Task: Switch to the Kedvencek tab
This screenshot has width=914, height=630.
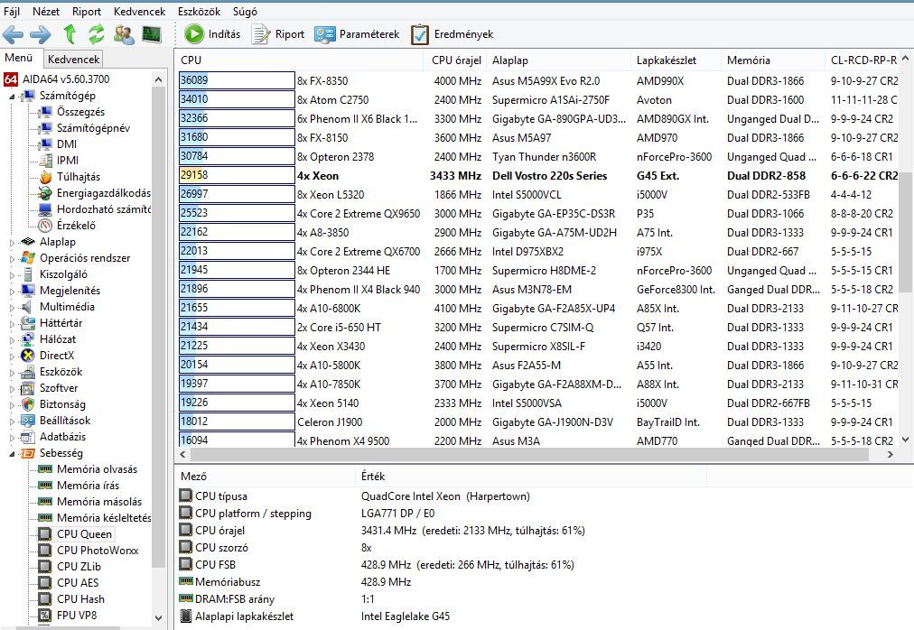Action: pos(73,59)
